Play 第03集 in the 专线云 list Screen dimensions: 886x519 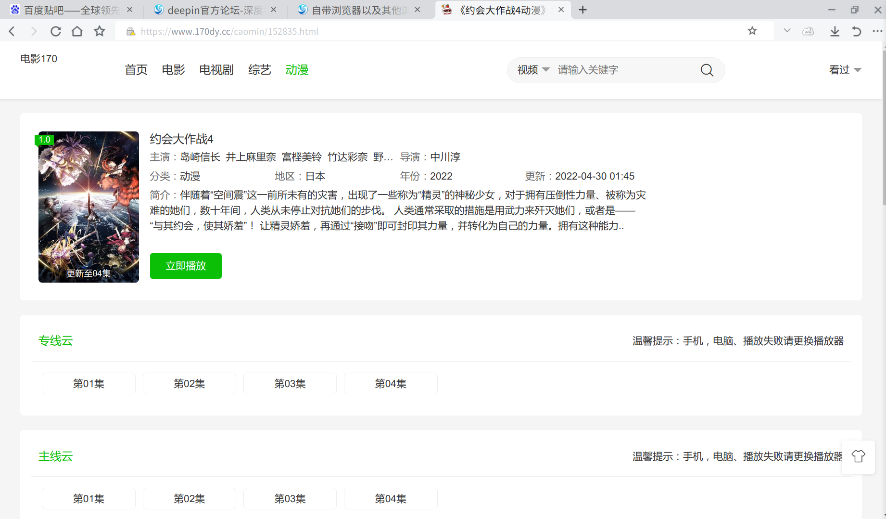click(x=290, y=384)
